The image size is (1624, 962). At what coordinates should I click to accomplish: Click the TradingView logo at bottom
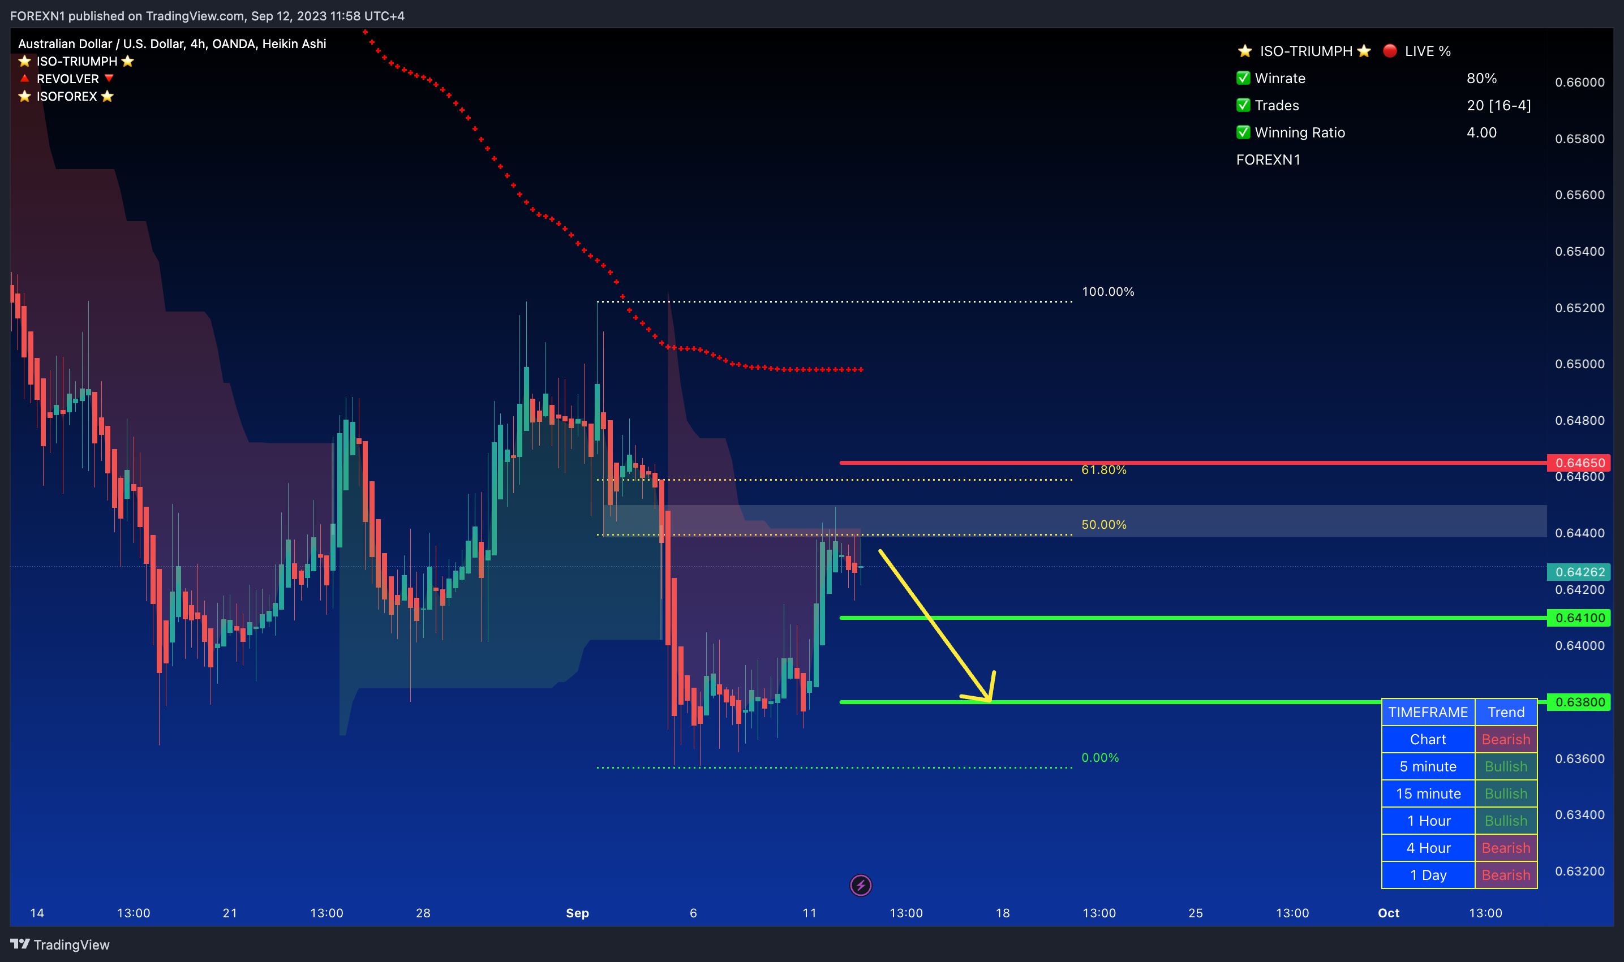point(59,944)
